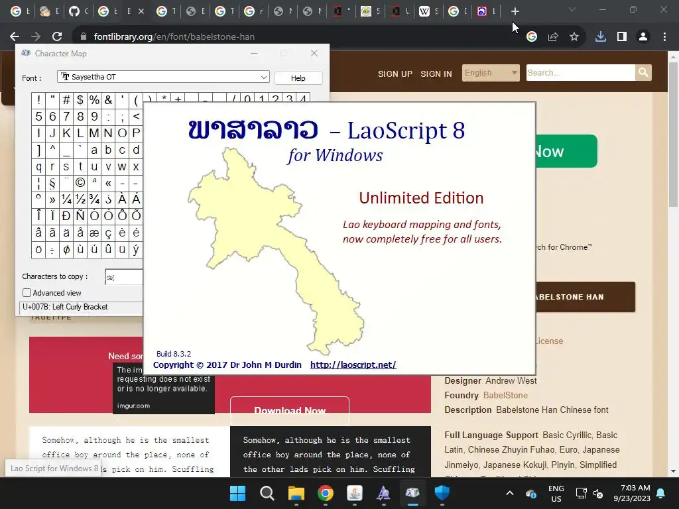This screenshot has width=679, height=509.
Task: Open the Java app in the taskbar
Action: coord(355,493)
